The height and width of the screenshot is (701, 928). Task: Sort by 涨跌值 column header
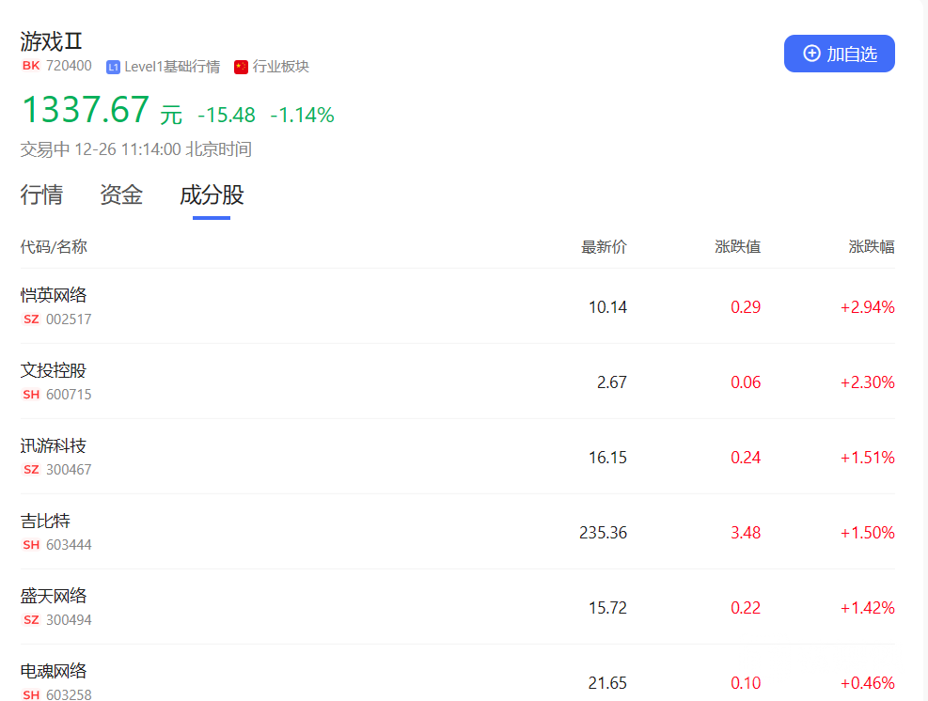pyautogui.click(x=737, y=247)
